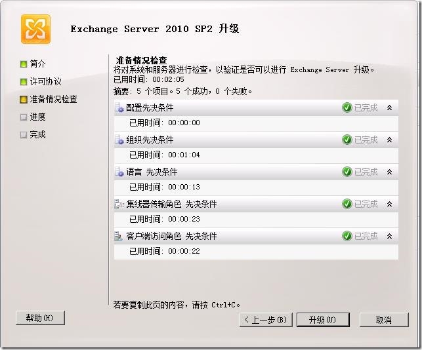Click the 已完成 status for 集线器传输角色
The image size is (422, 350).
(366, 204)
